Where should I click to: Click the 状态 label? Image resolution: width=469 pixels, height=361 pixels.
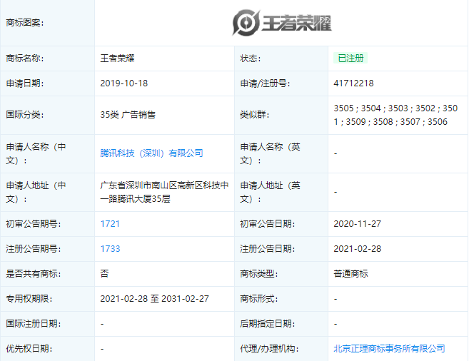[x=251, y=59]
